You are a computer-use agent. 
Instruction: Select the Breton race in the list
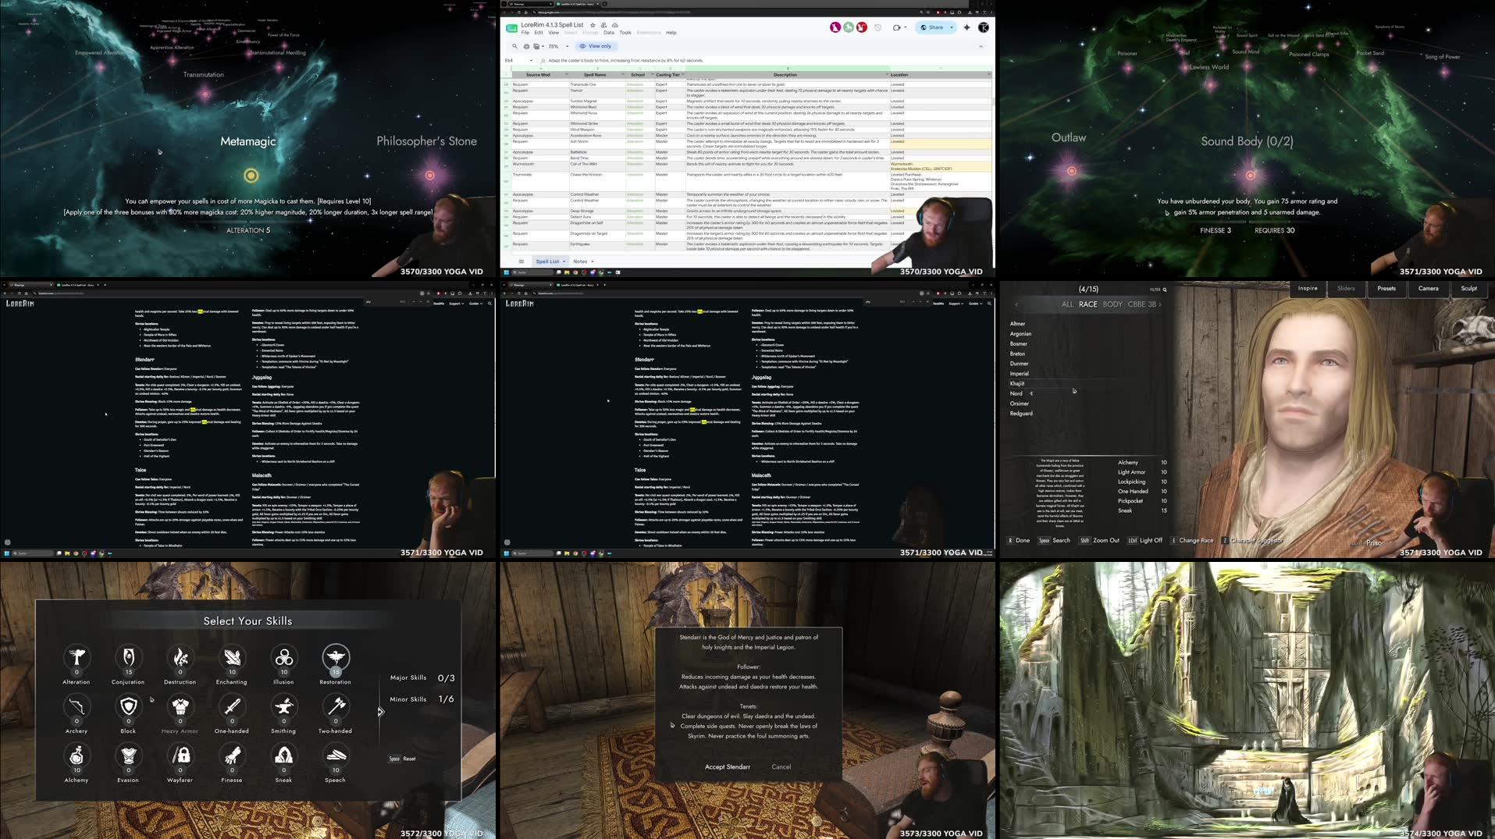point(1017,354)
